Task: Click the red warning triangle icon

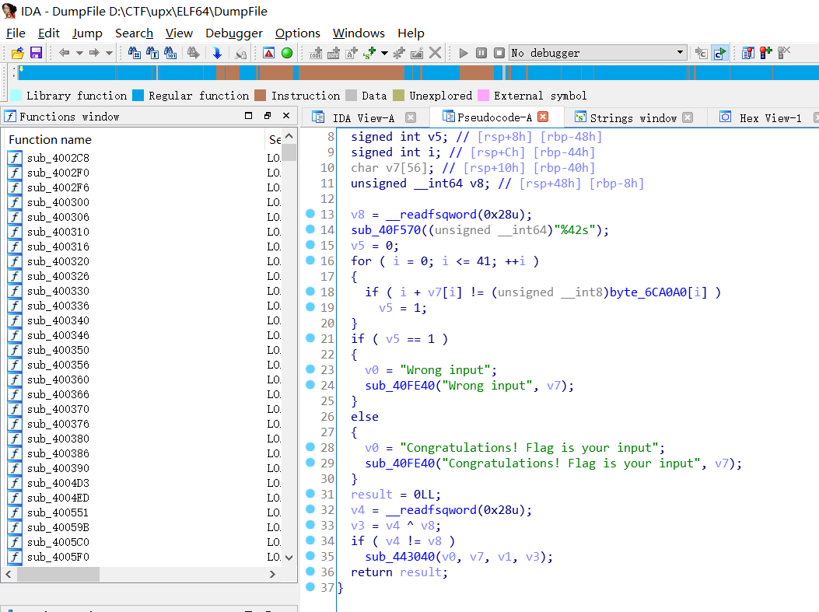Action: pos(268,53)
